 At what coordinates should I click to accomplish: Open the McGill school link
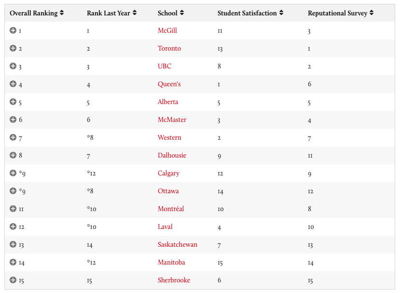pyautogui.click(x=167, y=30)
